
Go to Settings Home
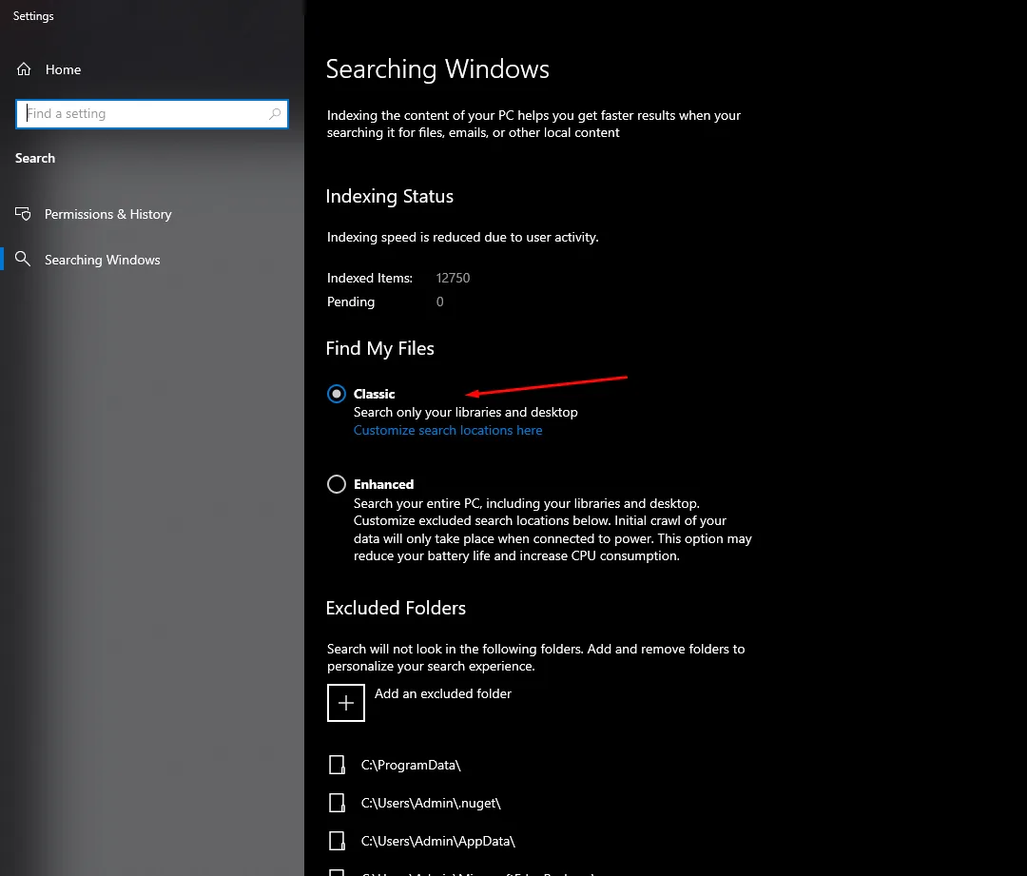tap(63, 69)
